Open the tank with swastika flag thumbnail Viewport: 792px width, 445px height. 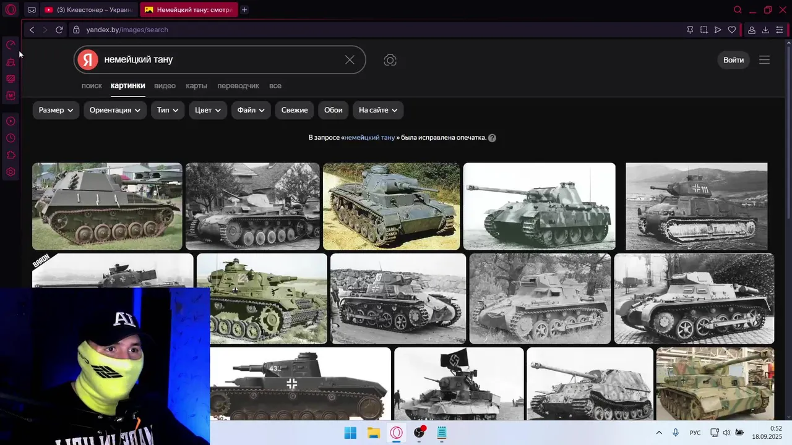coord(459,384)
